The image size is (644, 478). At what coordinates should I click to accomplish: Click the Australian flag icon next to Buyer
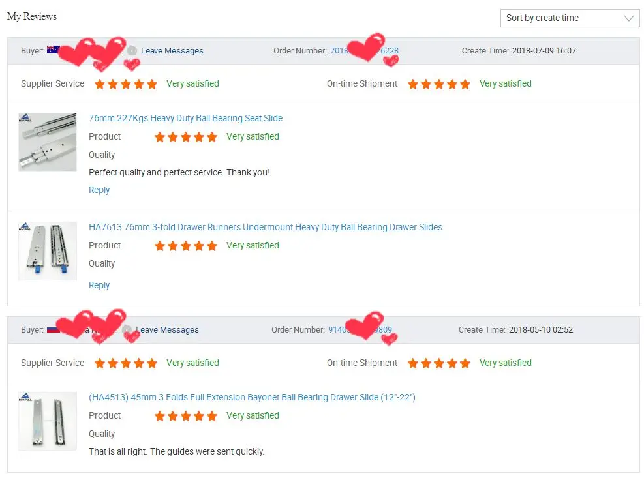pos(53,50)
